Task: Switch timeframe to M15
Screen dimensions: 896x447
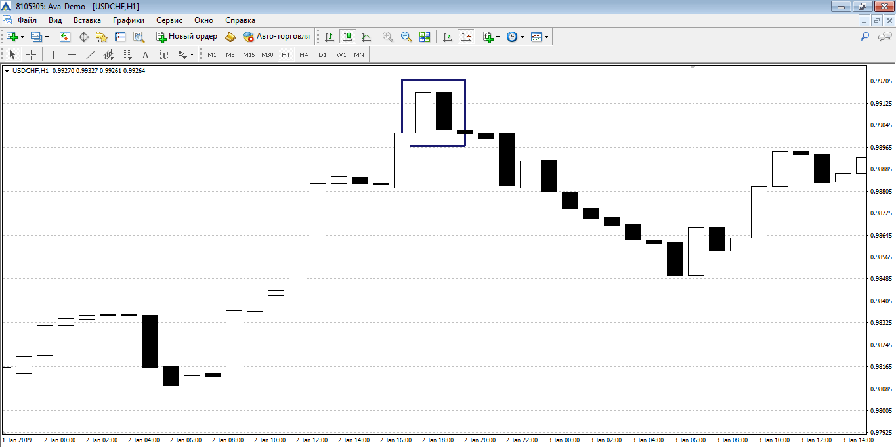Action: tap(249, 54)
